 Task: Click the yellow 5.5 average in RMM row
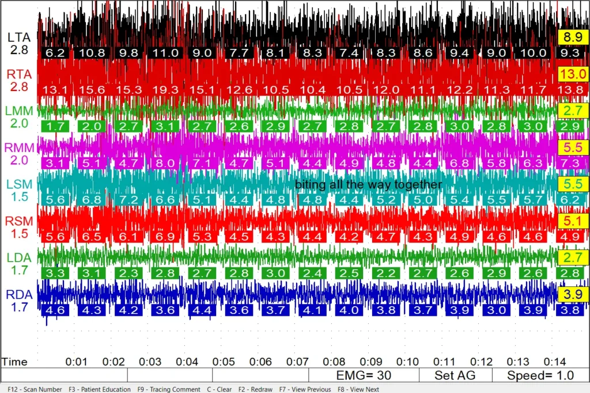click(573, 148)
